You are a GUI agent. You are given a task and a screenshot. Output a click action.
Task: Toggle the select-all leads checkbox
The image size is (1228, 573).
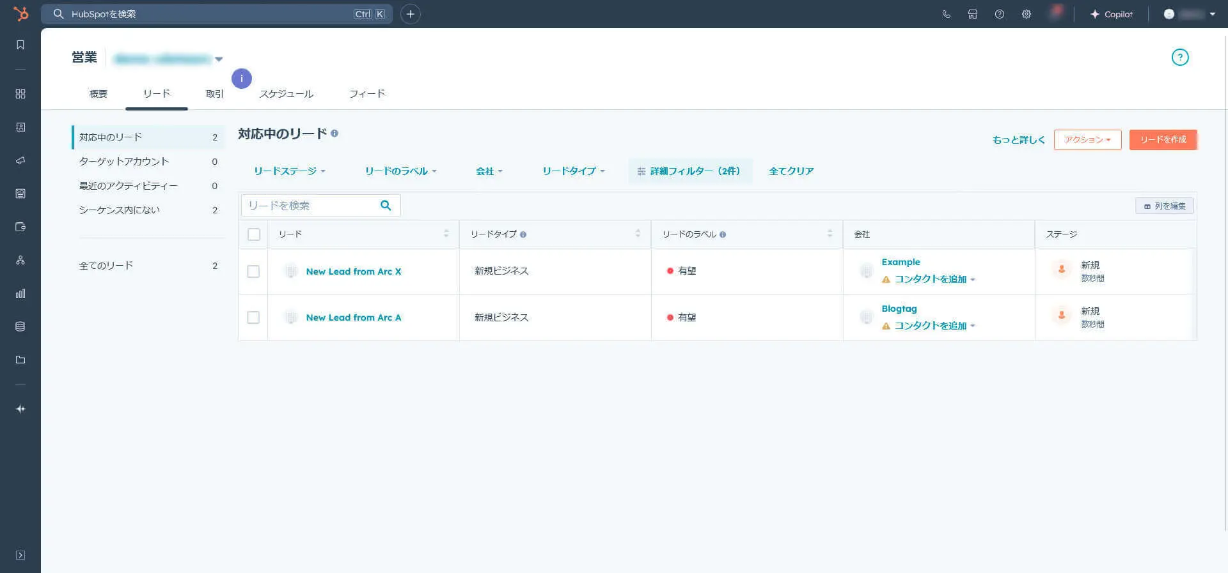[254, 234]
